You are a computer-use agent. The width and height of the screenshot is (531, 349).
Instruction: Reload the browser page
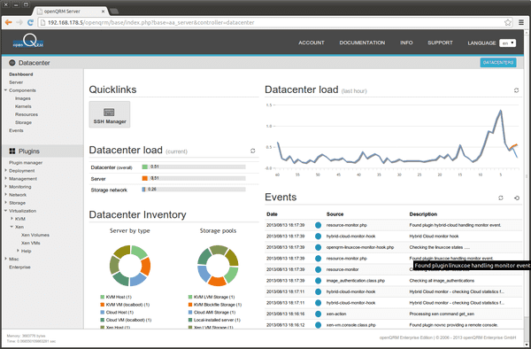(30, 22)
